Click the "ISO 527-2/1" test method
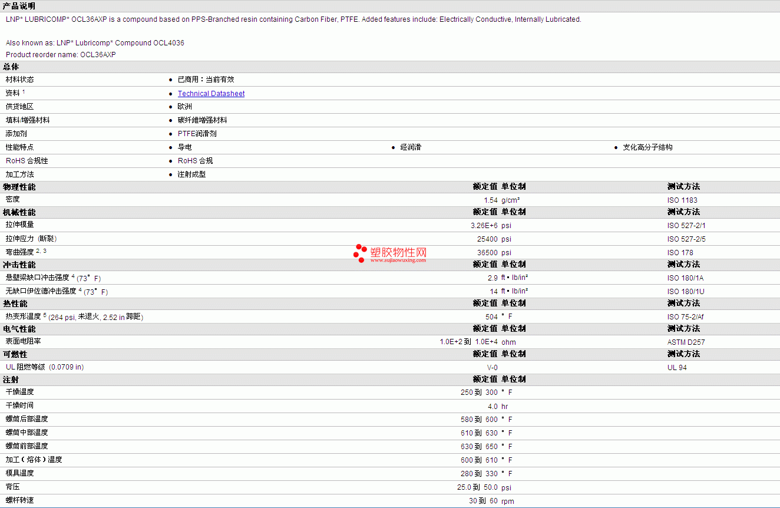 pyautogui.click(x=686, y=226)
